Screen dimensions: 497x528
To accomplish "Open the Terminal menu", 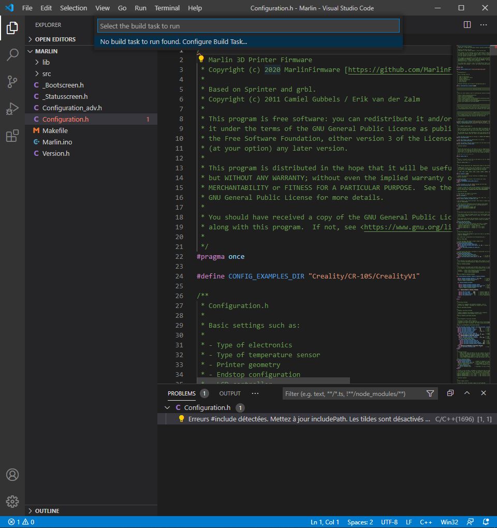I will pyautogui.click(x=167, y=8).
